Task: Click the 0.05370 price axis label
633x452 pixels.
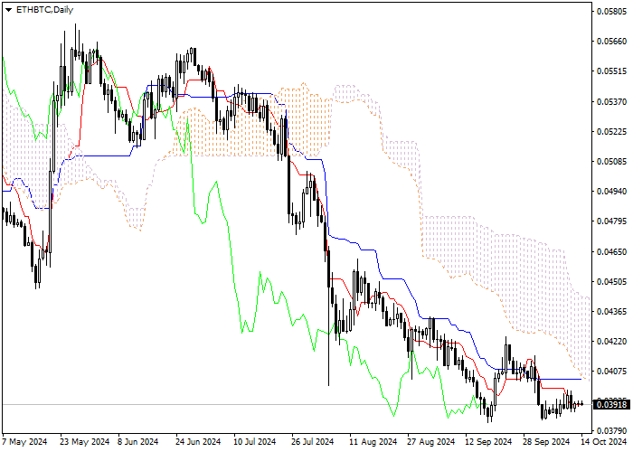Action: coord(612,101)
